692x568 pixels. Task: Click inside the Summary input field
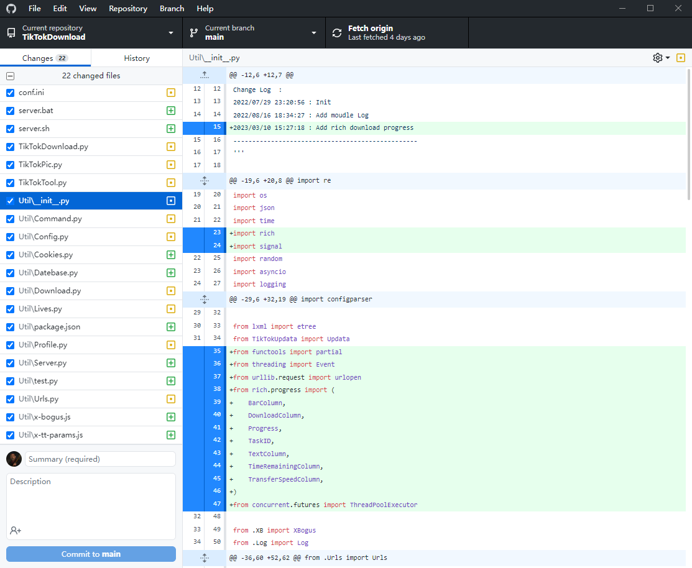(x=99, y=458)
